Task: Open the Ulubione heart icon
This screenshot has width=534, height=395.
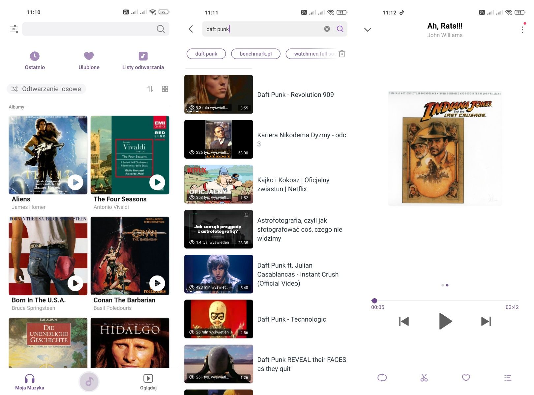Action: pyautogui.click(x=89, y=56)
